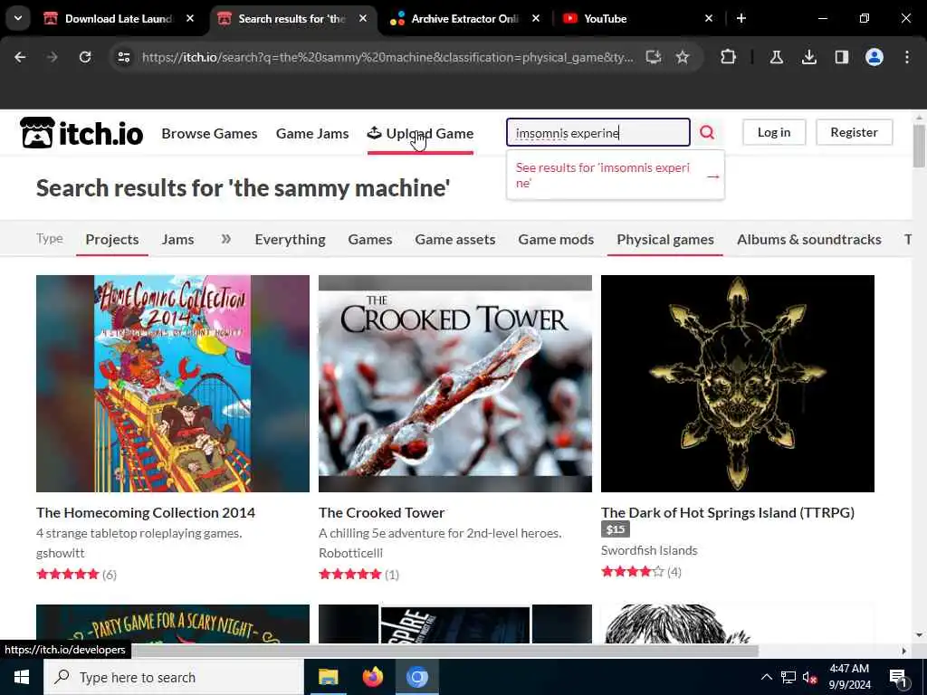Bookmark this page with the star icon
Screen dimensions: 927x695
coord(683,57)
